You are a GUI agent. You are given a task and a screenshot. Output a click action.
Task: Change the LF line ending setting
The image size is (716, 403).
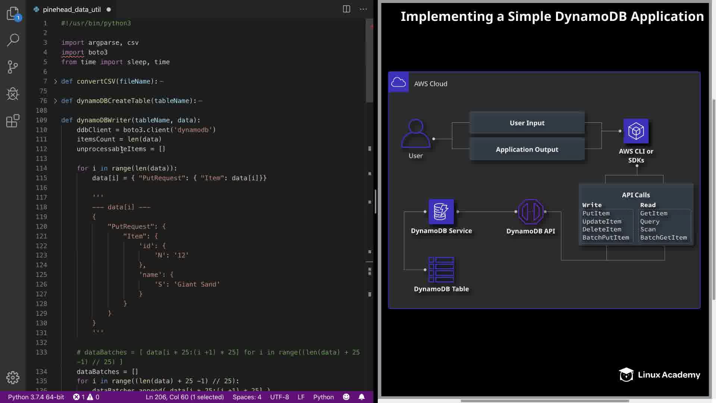pos(301,397)
